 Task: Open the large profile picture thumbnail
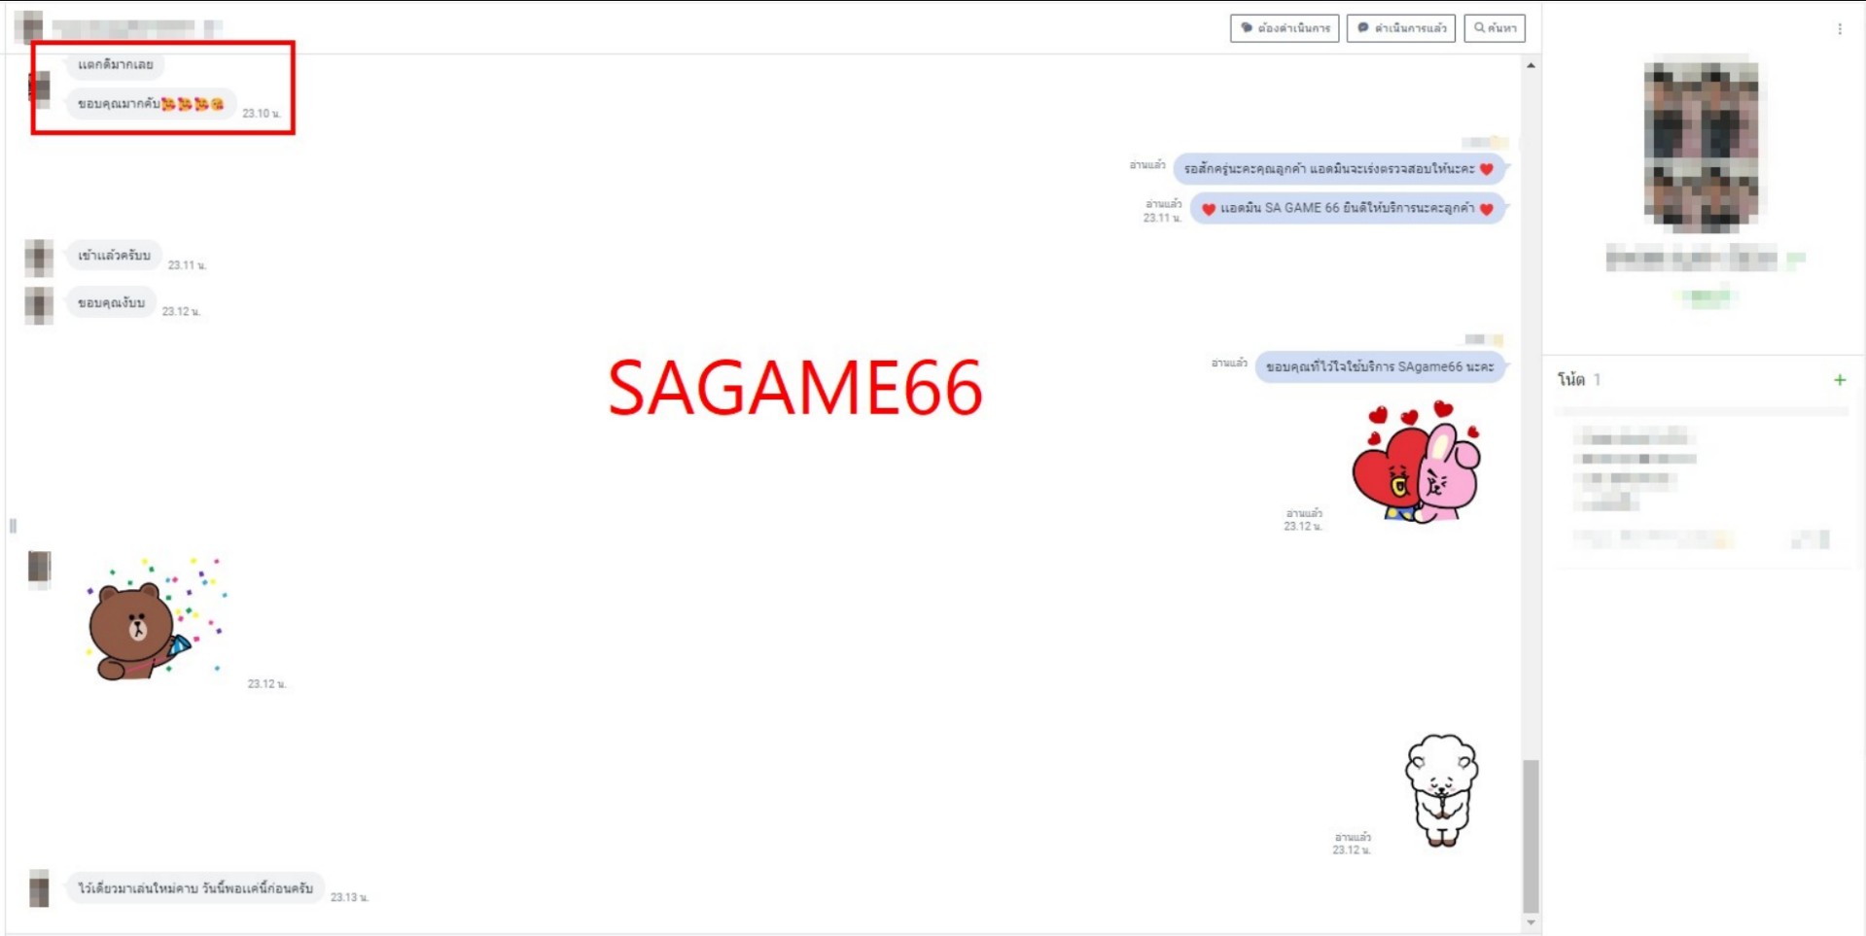(1701, 147)
